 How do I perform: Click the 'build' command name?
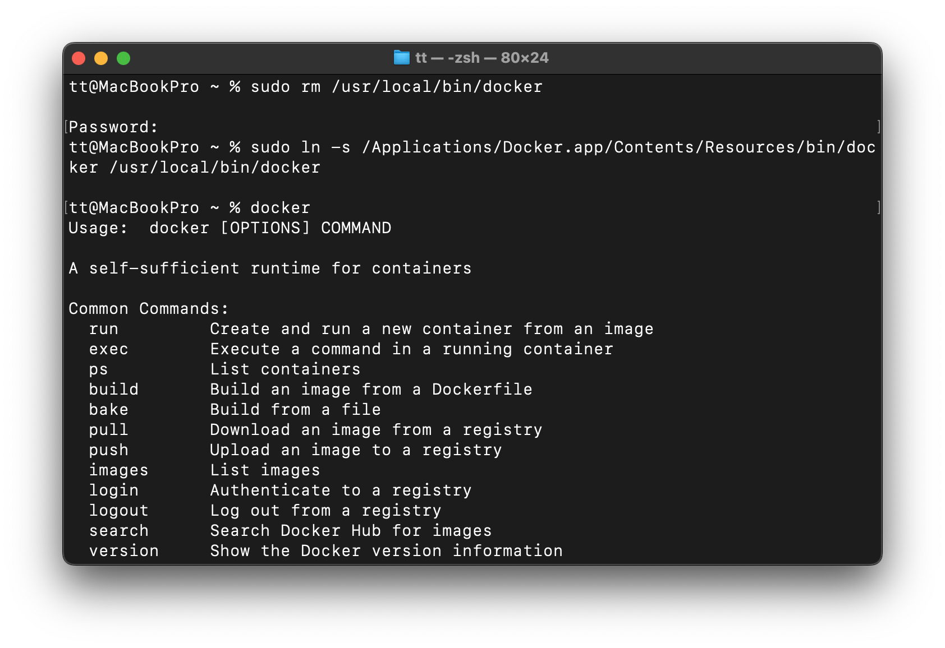point(114,390)
